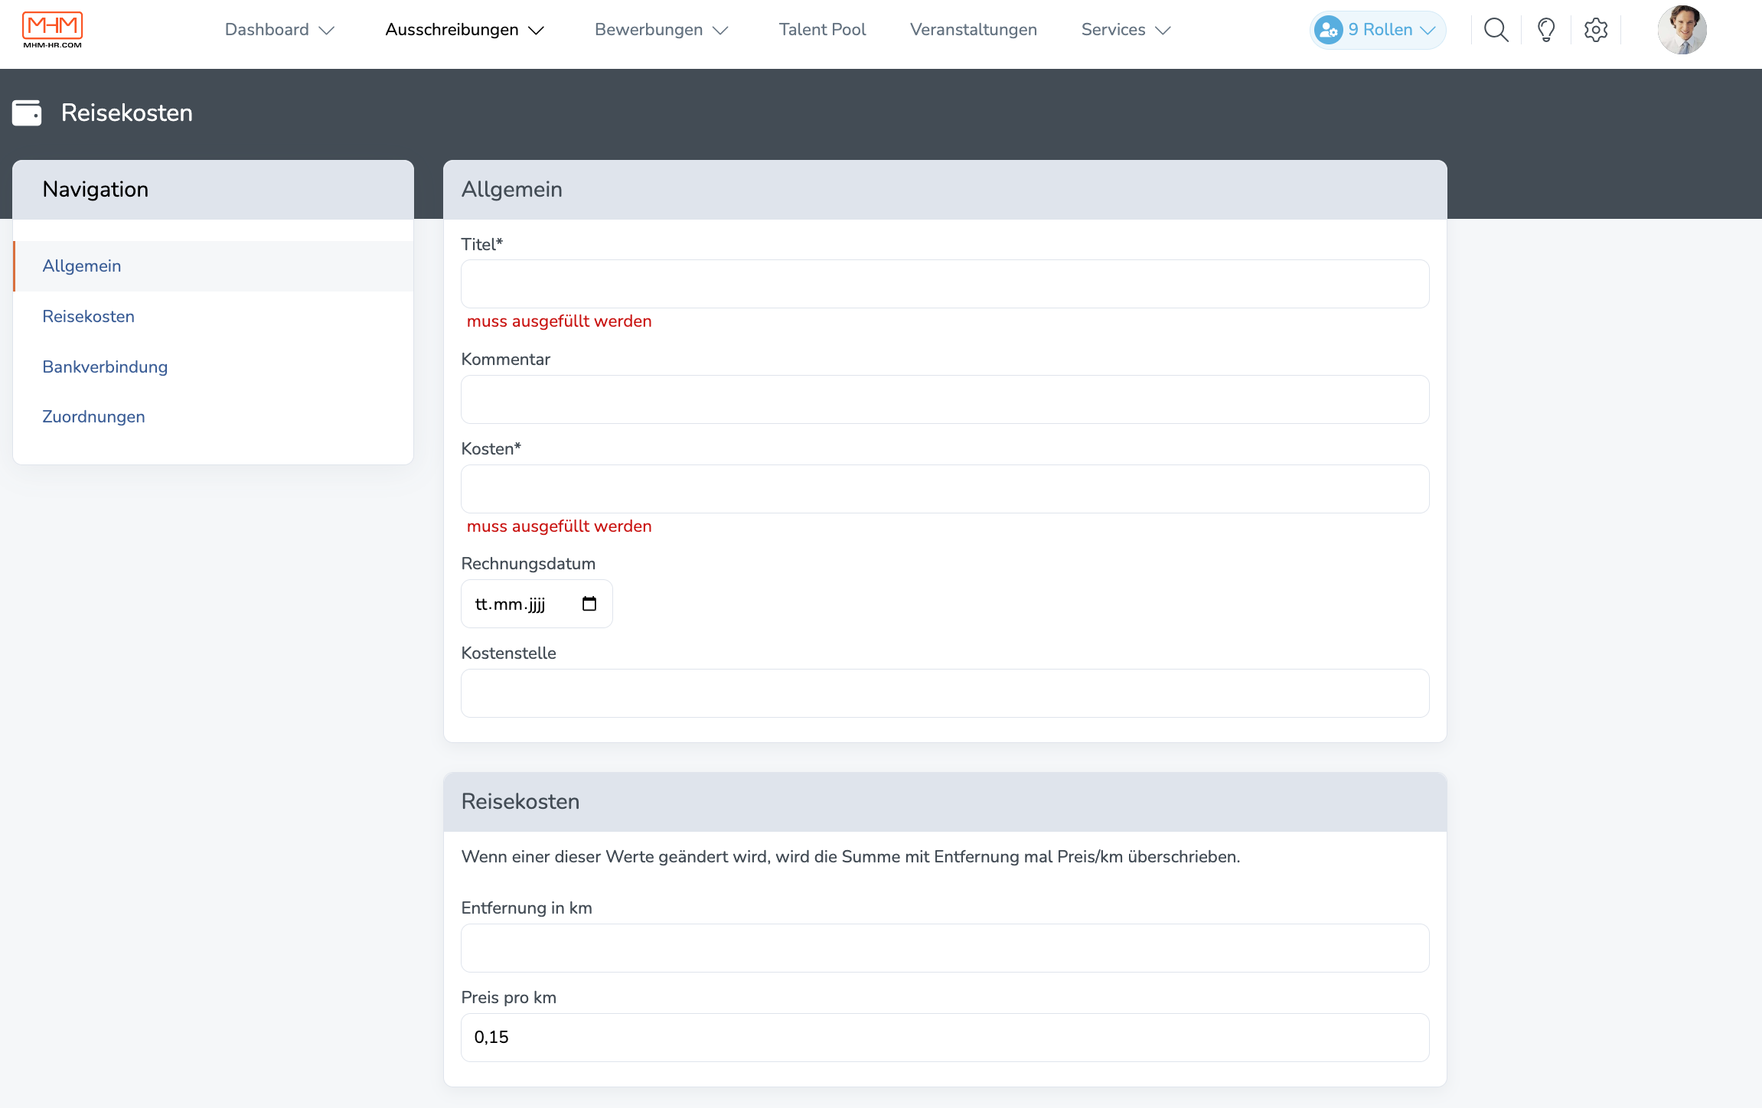Expand the Ausschreibungen menu
Viewport: 1762px width, 1108px height.
465,30
